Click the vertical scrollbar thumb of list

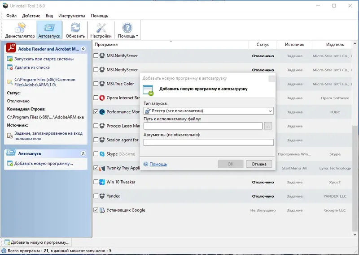pyautogui.click(x=355, y=178)
